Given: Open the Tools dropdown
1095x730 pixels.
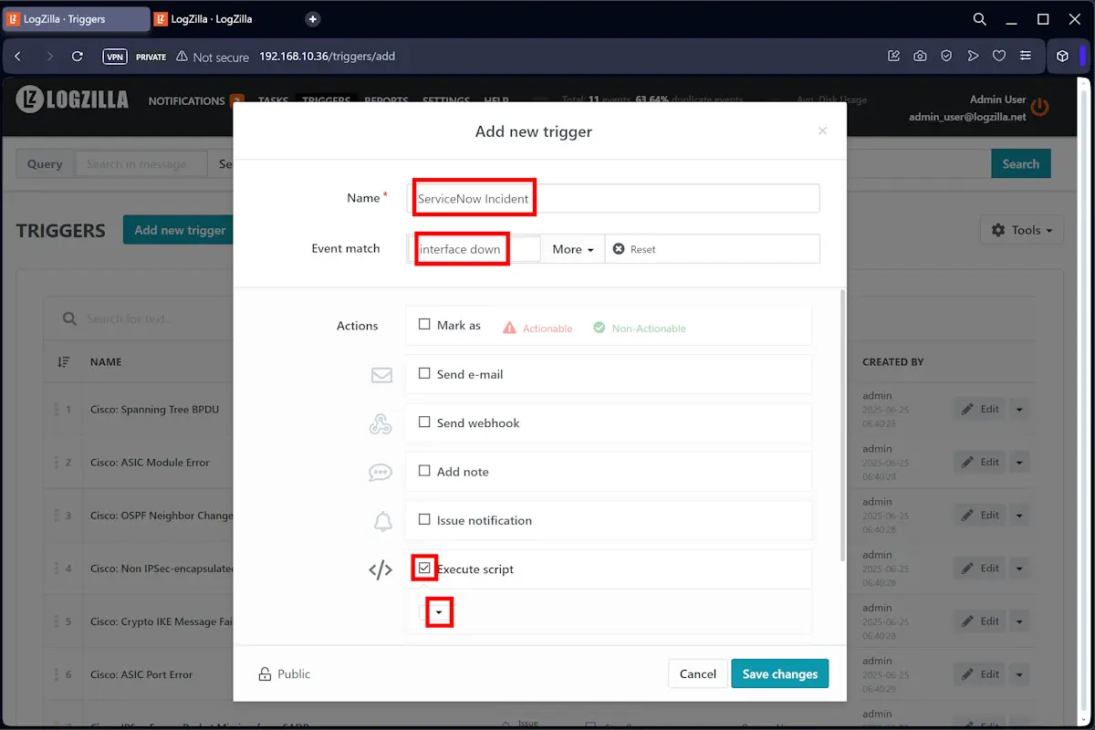Looking at the screenshot, I should 1021,230.
